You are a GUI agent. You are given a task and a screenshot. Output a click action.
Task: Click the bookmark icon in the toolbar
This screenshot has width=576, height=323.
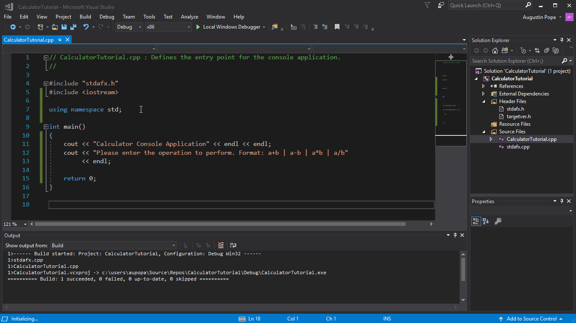[x=337, y=27]
